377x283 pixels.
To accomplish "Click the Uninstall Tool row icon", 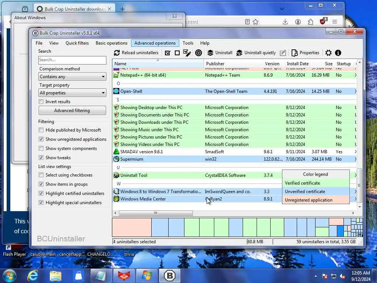I will pyautogui.click(x=116, y=175).
